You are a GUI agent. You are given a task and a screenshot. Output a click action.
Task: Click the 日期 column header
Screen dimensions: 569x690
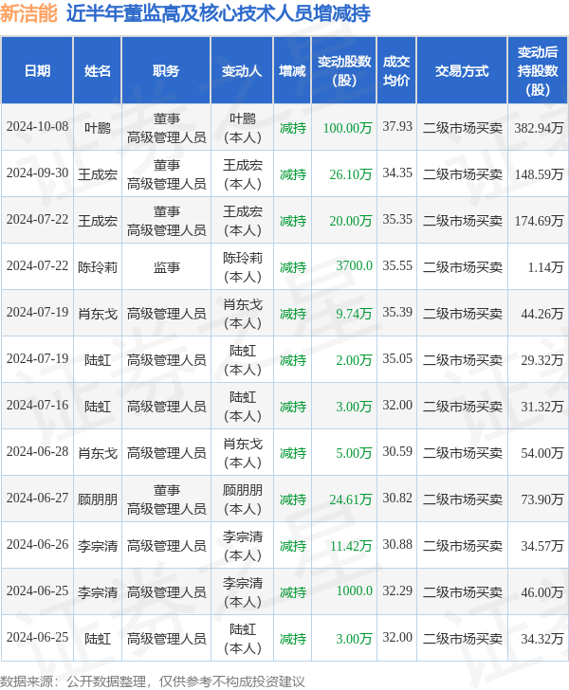coord(37,71)
